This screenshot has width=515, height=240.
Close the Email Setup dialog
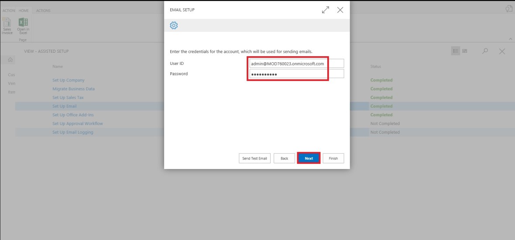coord(340,10)
